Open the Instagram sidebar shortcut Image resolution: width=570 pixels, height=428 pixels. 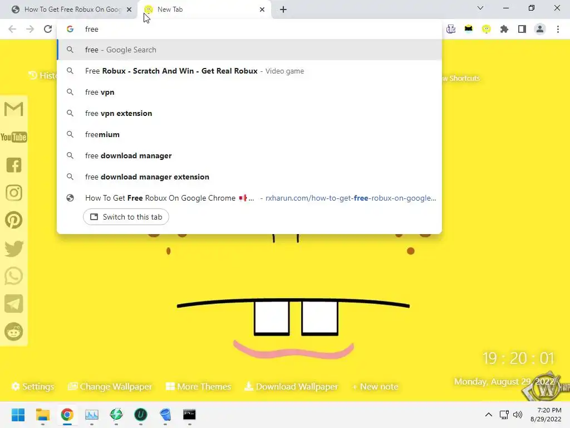(14, 193)
